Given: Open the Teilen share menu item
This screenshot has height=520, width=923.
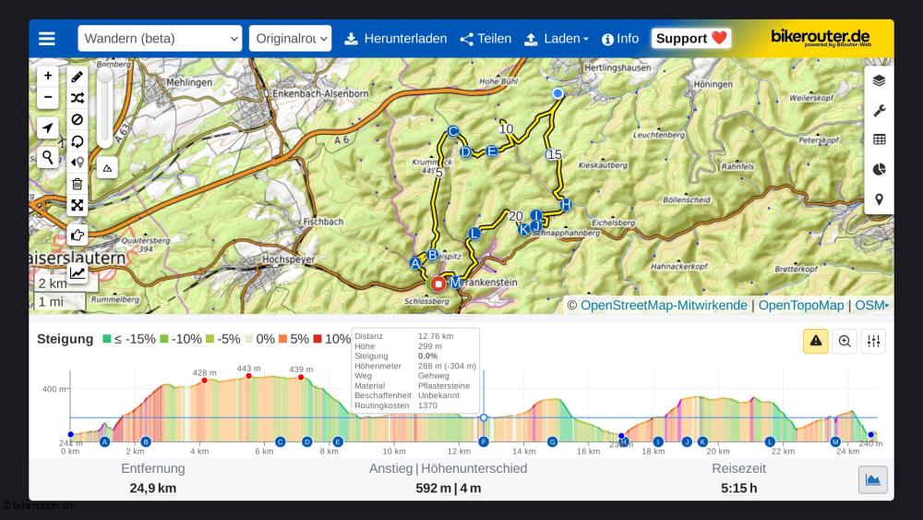Looking at the screenshot, I should [485, 39].
